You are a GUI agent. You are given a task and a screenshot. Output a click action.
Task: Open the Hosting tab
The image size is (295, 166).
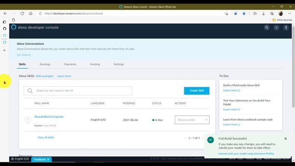coord(95,64)
